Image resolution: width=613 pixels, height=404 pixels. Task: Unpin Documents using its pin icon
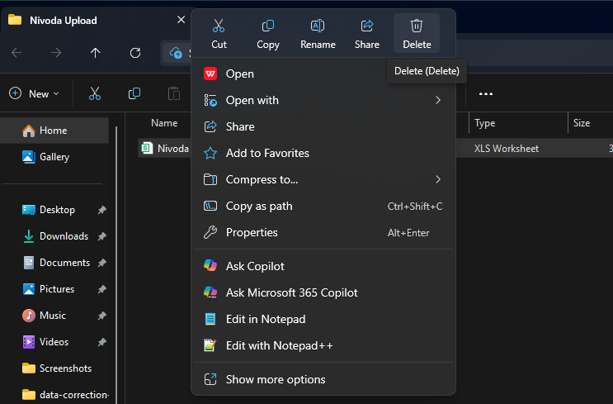tap(102, 263)
